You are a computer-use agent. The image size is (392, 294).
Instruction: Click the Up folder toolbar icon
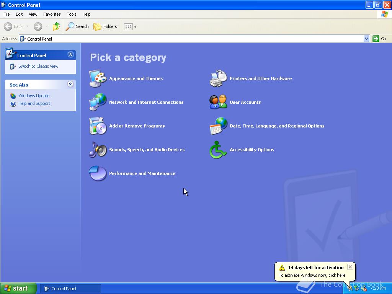(56, 26)
